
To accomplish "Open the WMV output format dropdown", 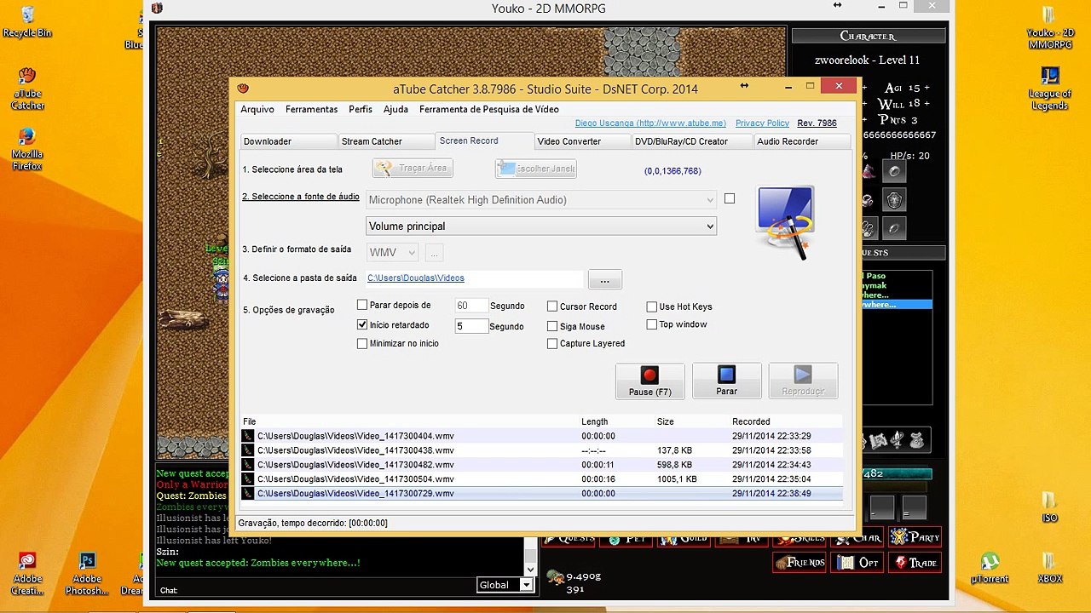I will tap(392, 253).
